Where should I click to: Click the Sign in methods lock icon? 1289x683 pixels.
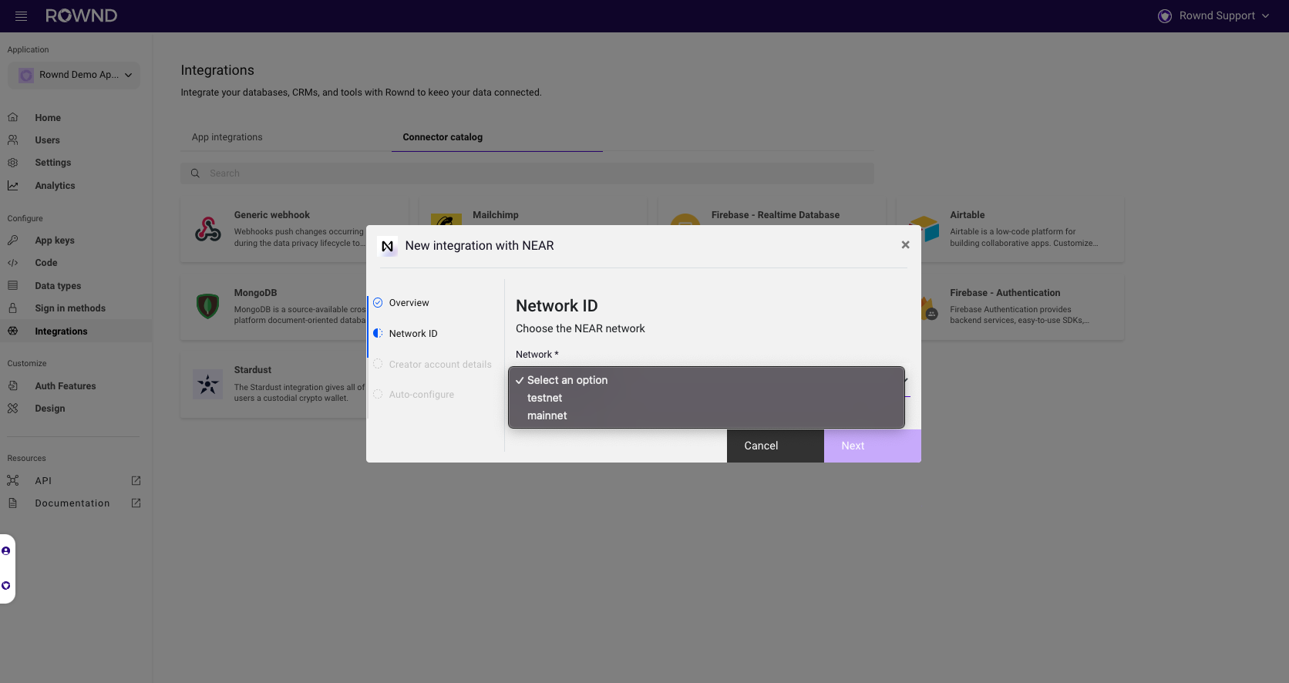[x=12, y=308]
